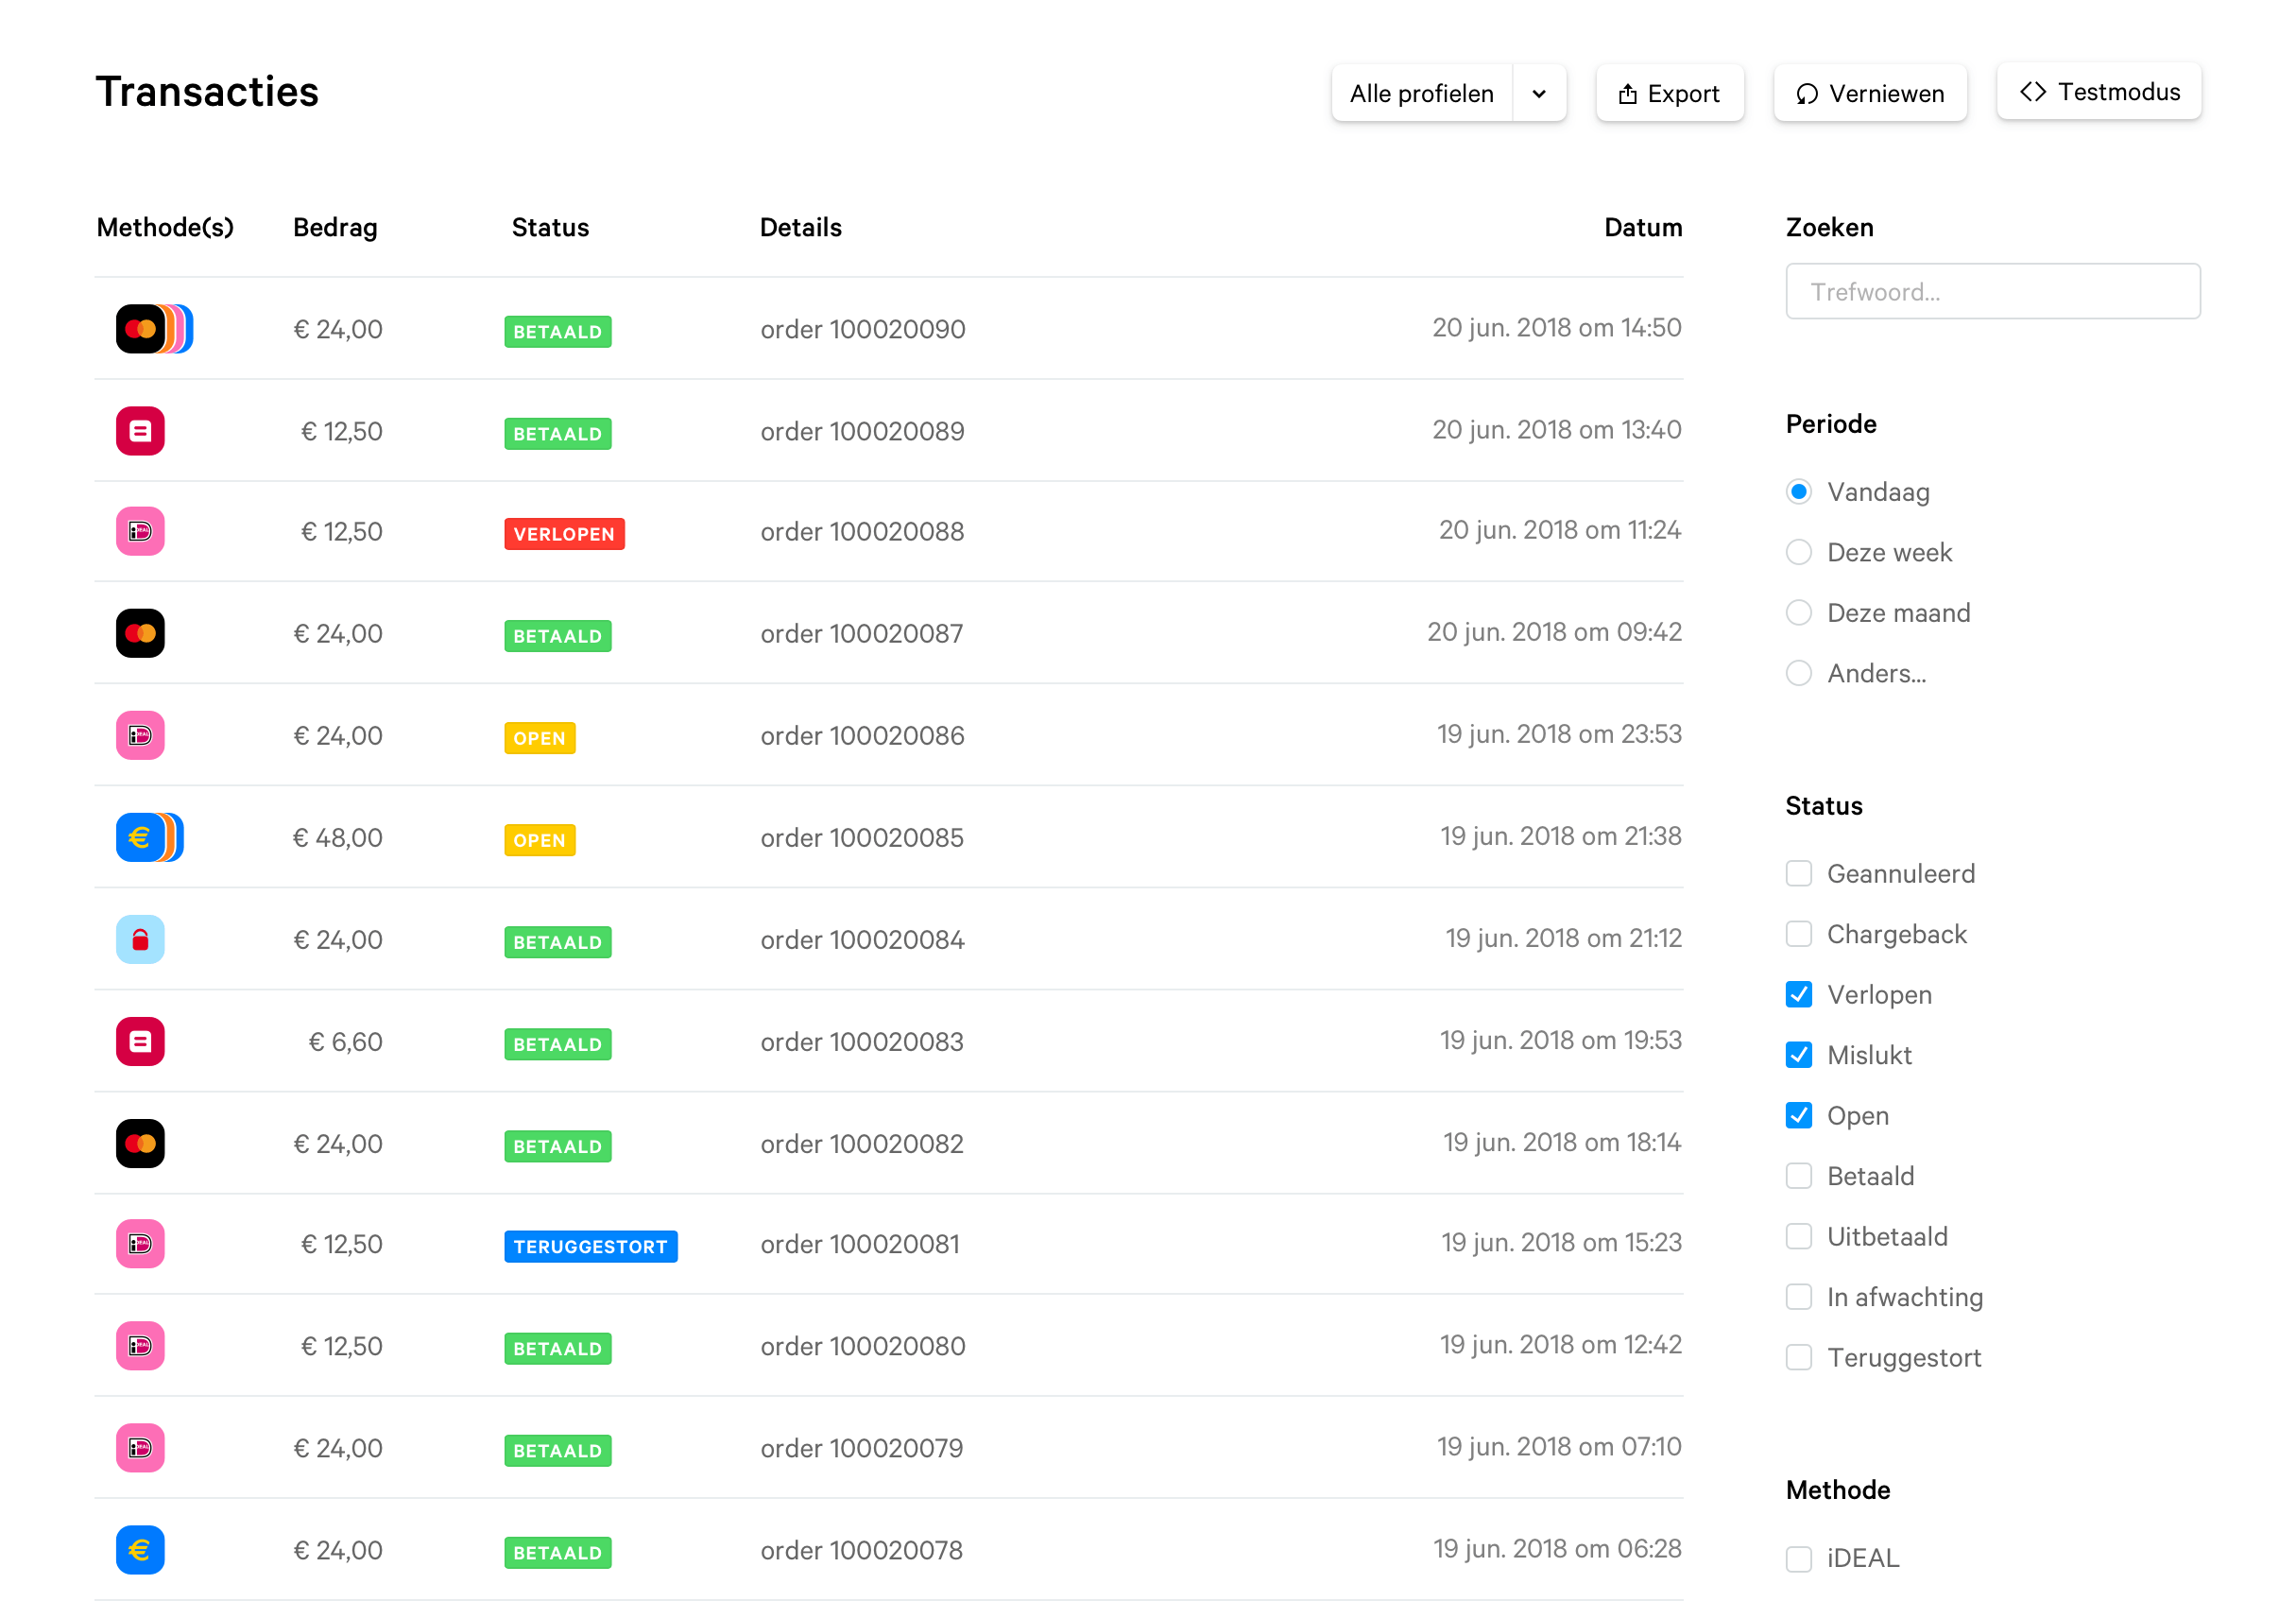This screenshot has height=1601, width=2296.
Task: Open the order 100020087 details
Action: coord(861,633)
